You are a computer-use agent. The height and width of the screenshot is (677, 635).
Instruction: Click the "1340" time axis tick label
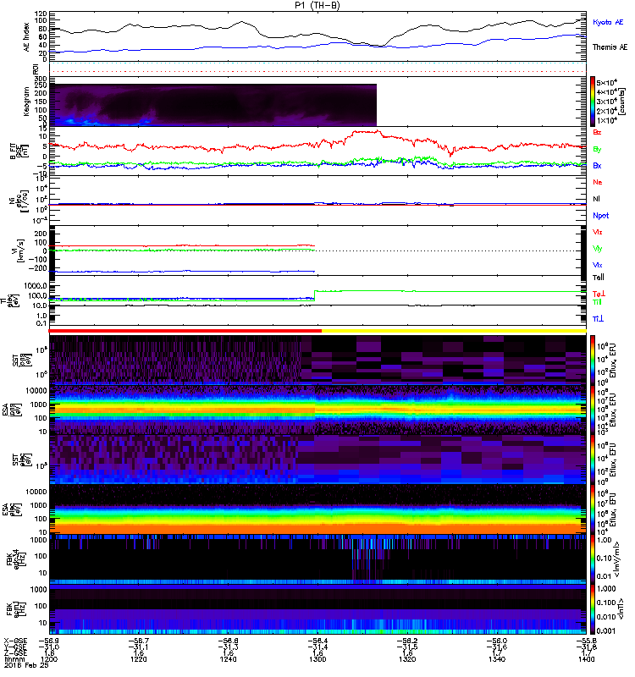tap(497, 659)
